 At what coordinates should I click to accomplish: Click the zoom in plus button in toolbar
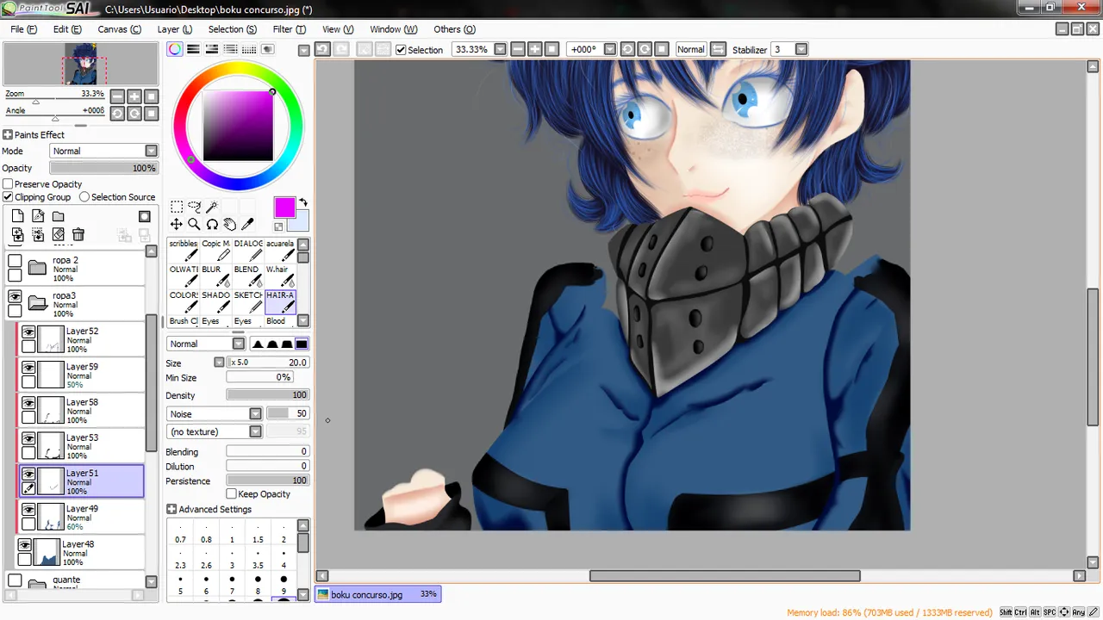tap(534, 49)
